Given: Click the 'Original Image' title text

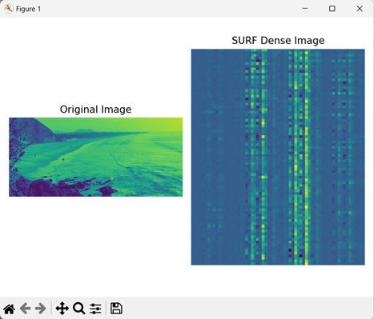Looking at the screenshot, I should coord(95,110).
